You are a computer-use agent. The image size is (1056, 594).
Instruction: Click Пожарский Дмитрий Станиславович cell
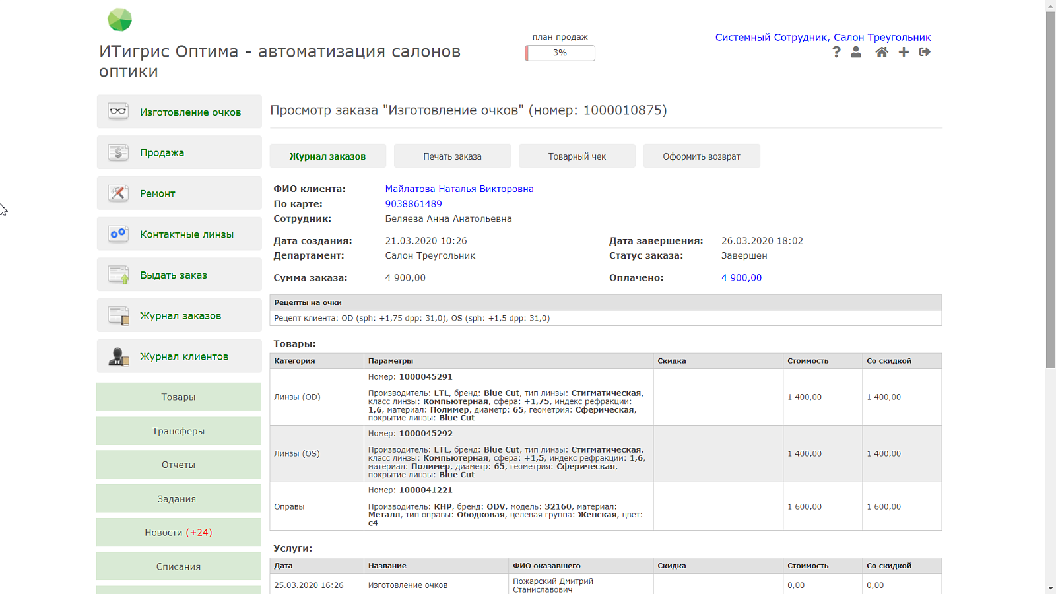pyautogui.click(x=581, y=585)
